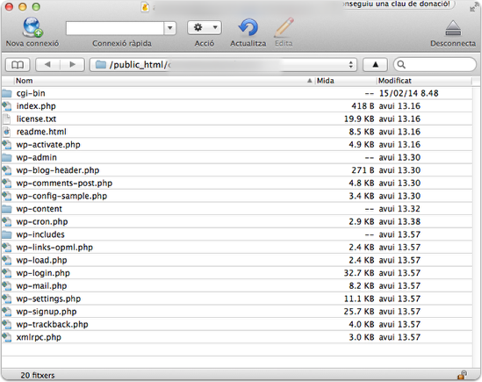Click the donation key banner link
Screen dimensions: 482x382
(397, 4)
